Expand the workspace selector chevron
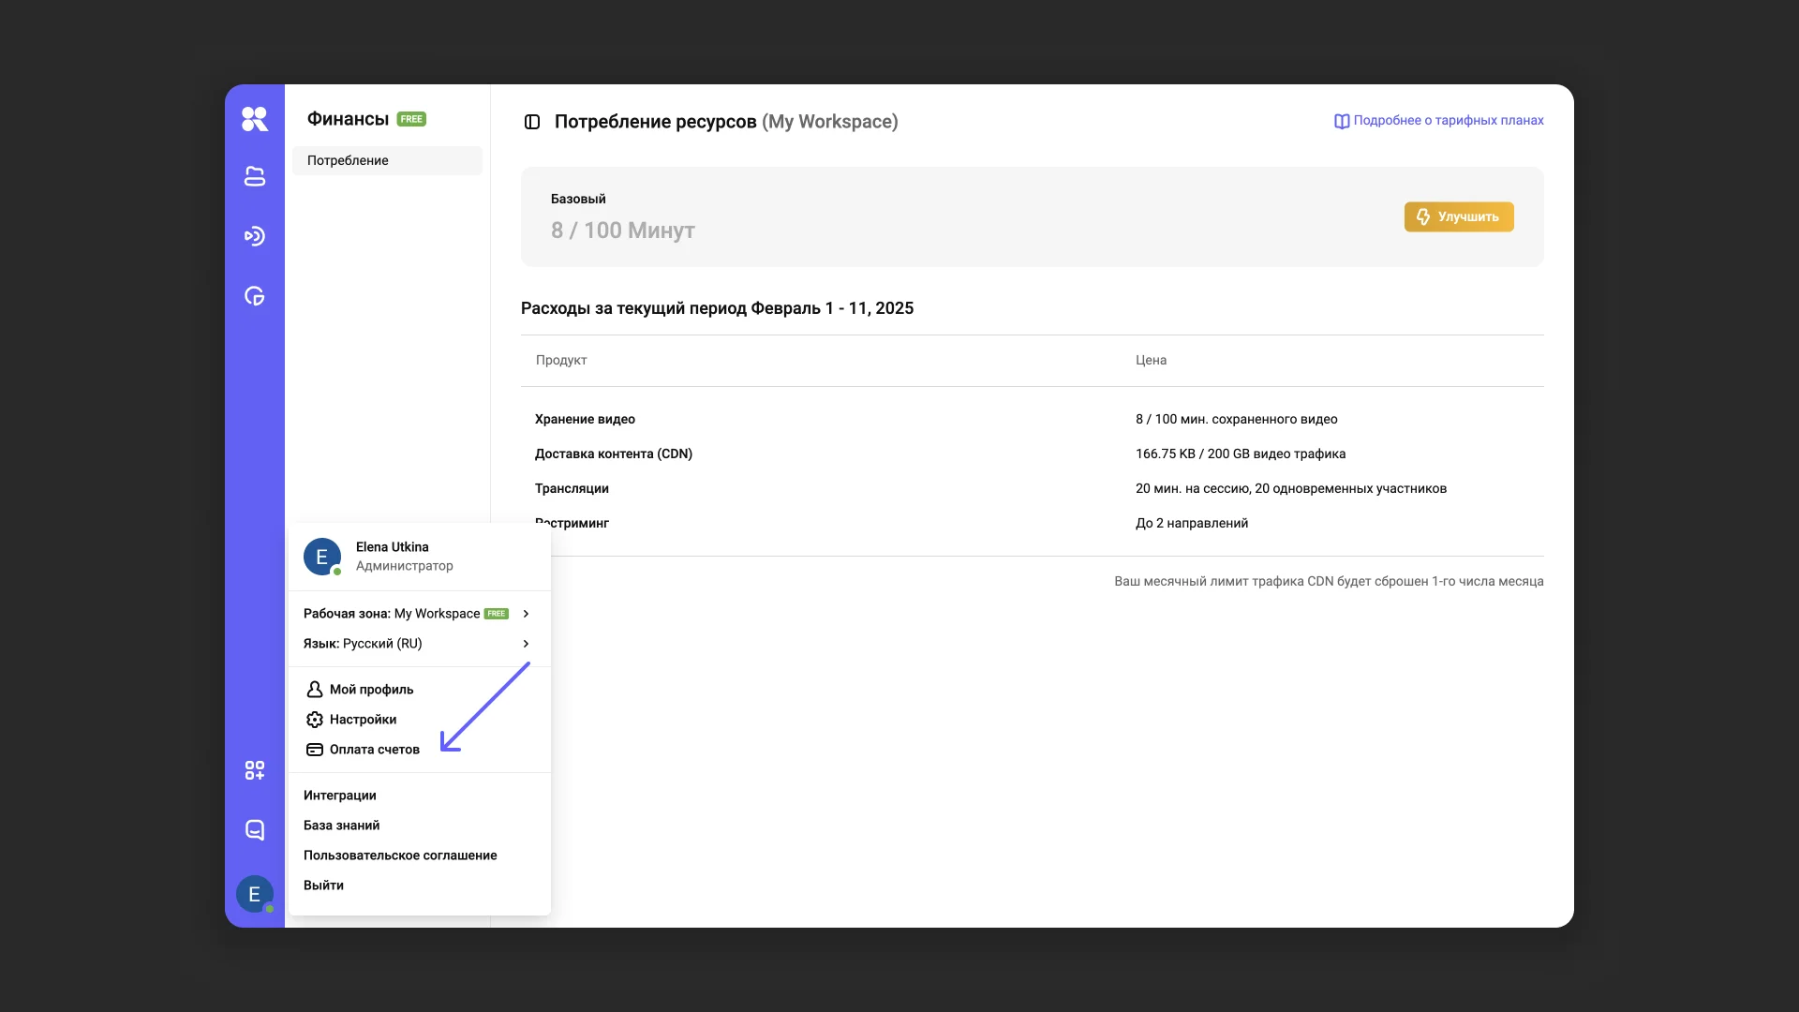 click(526, 614)
